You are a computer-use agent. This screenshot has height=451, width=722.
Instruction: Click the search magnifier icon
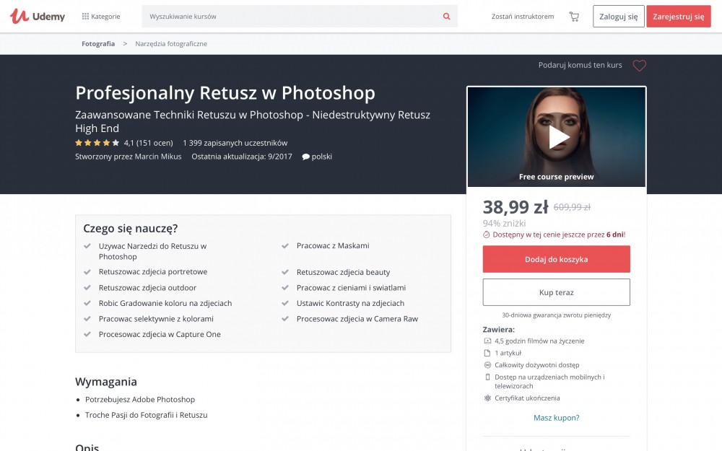click(446, 16)
